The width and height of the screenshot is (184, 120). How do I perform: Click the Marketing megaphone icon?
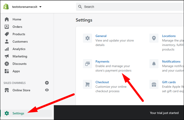[x=7, y=56]
